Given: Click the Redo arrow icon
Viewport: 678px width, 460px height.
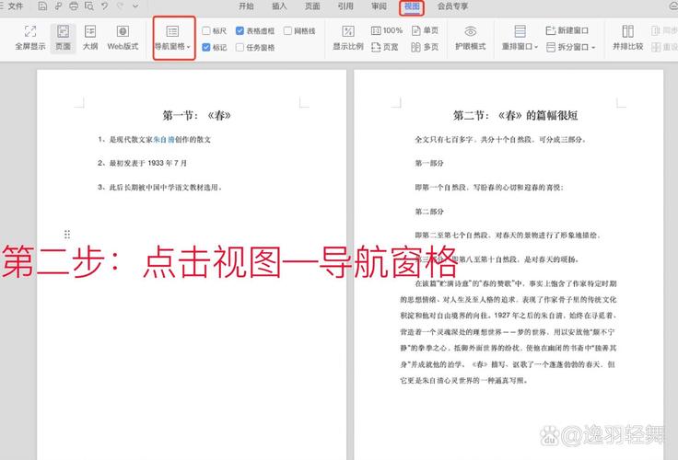Looking at the screenshot, I should pos(120,6).
